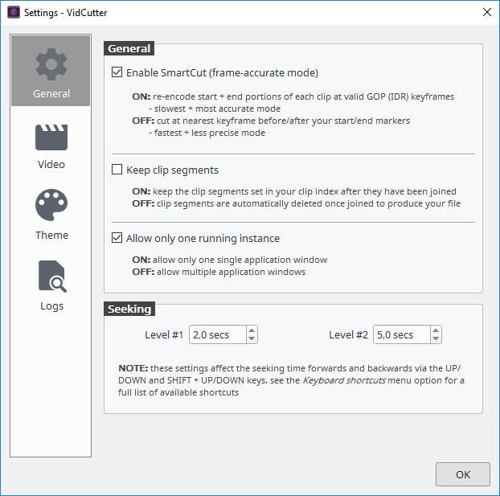Click the Theme sidebar label text
Viewport: 500px width, 496px height.
coord(51,236)
